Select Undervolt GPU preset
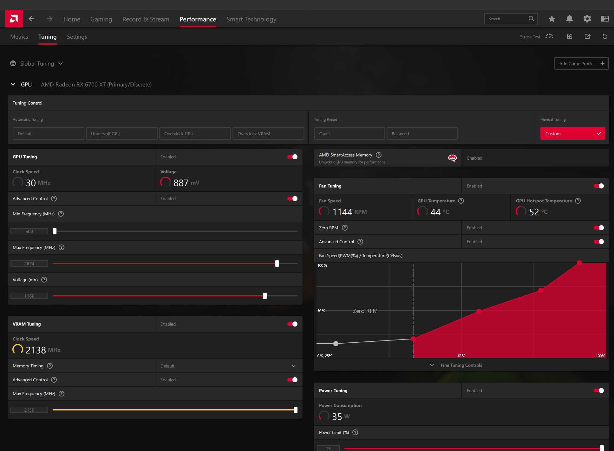The image size is (614, 451). point(122,133)
